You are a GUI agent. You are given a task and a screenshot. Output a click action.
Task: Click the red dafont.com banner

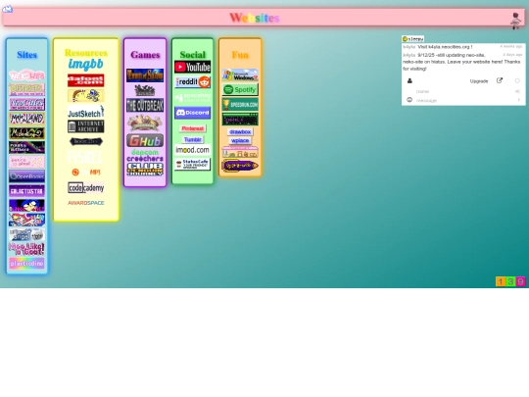85,80
